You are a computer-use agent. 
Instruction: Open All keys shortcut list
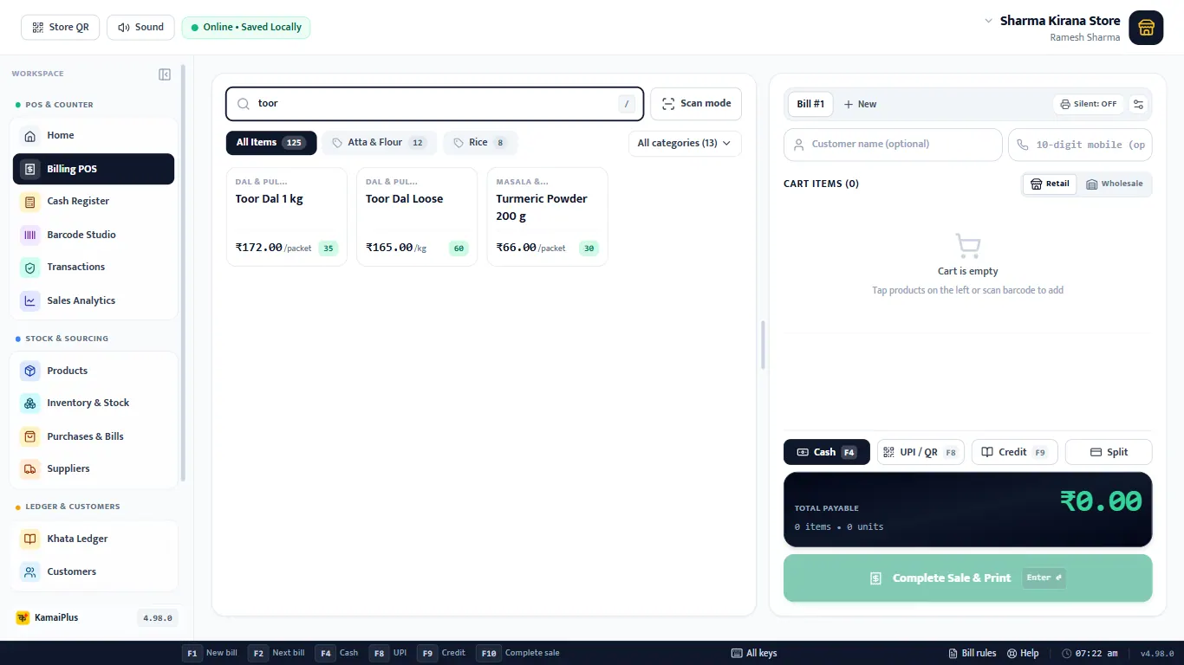754,653
